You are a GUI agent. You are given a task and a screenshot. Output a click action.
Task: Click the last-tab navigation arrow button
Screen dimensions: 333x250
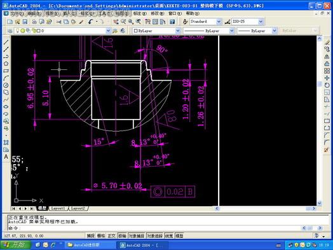(32, 209)
